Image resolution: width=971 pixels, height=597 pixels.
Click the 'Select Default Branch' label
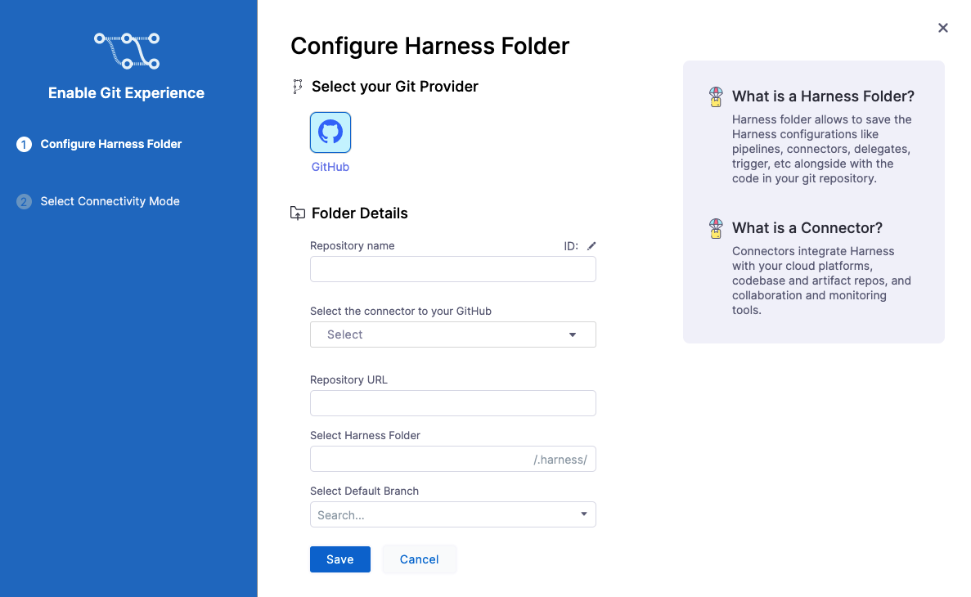point(364,492)
